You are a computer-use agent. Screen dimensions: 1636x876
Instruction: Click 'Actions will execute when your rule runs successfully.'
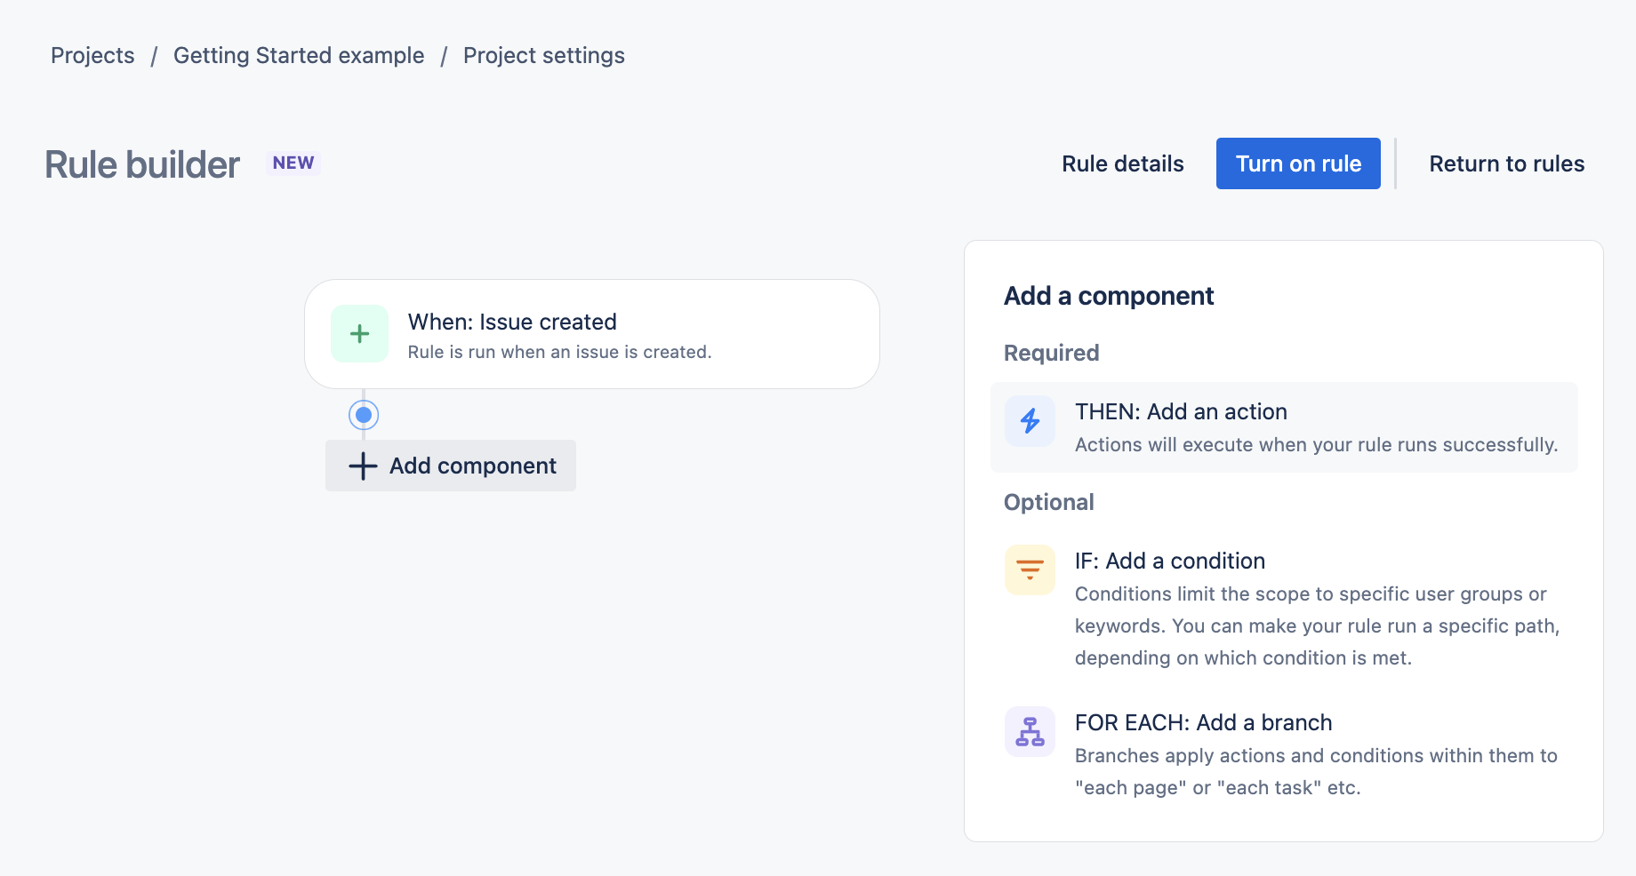point(1316,444)
